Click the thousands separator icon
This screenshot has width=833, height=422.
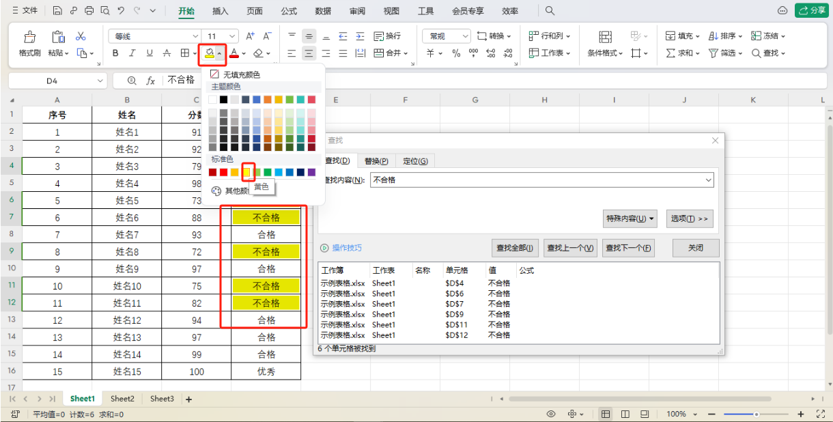pyautogui.click(x=473, y=53)
